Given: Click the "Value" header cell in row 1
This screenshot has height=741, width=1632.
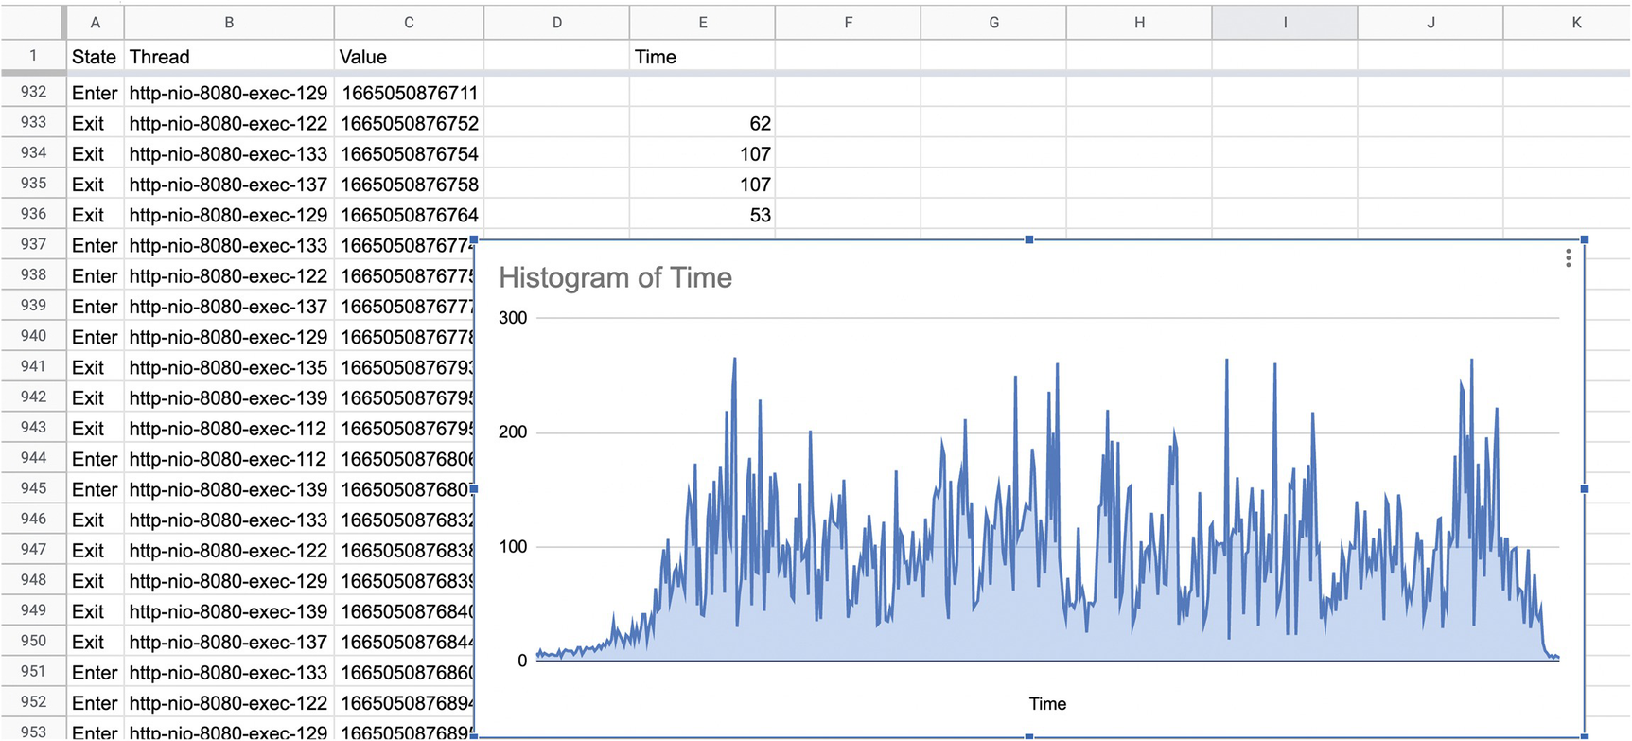Looking at the screenshot, I should pos(408,57).
